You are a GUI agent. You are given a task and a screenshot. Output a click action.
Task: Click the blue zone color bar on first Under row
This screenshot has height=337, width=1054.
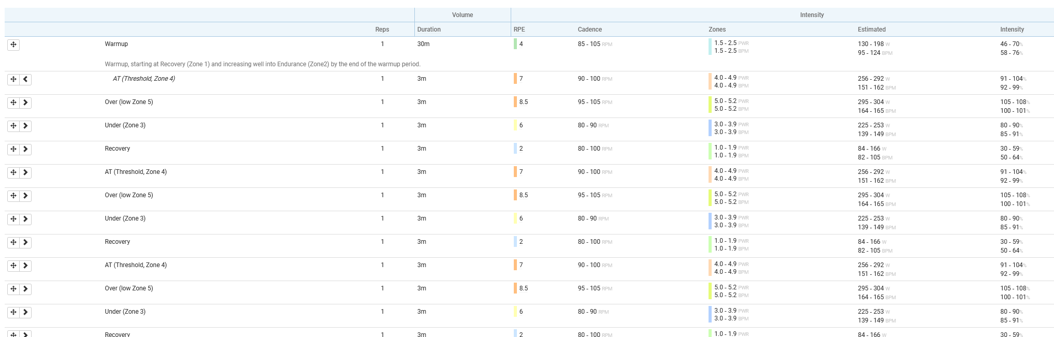tap(710, 128)
